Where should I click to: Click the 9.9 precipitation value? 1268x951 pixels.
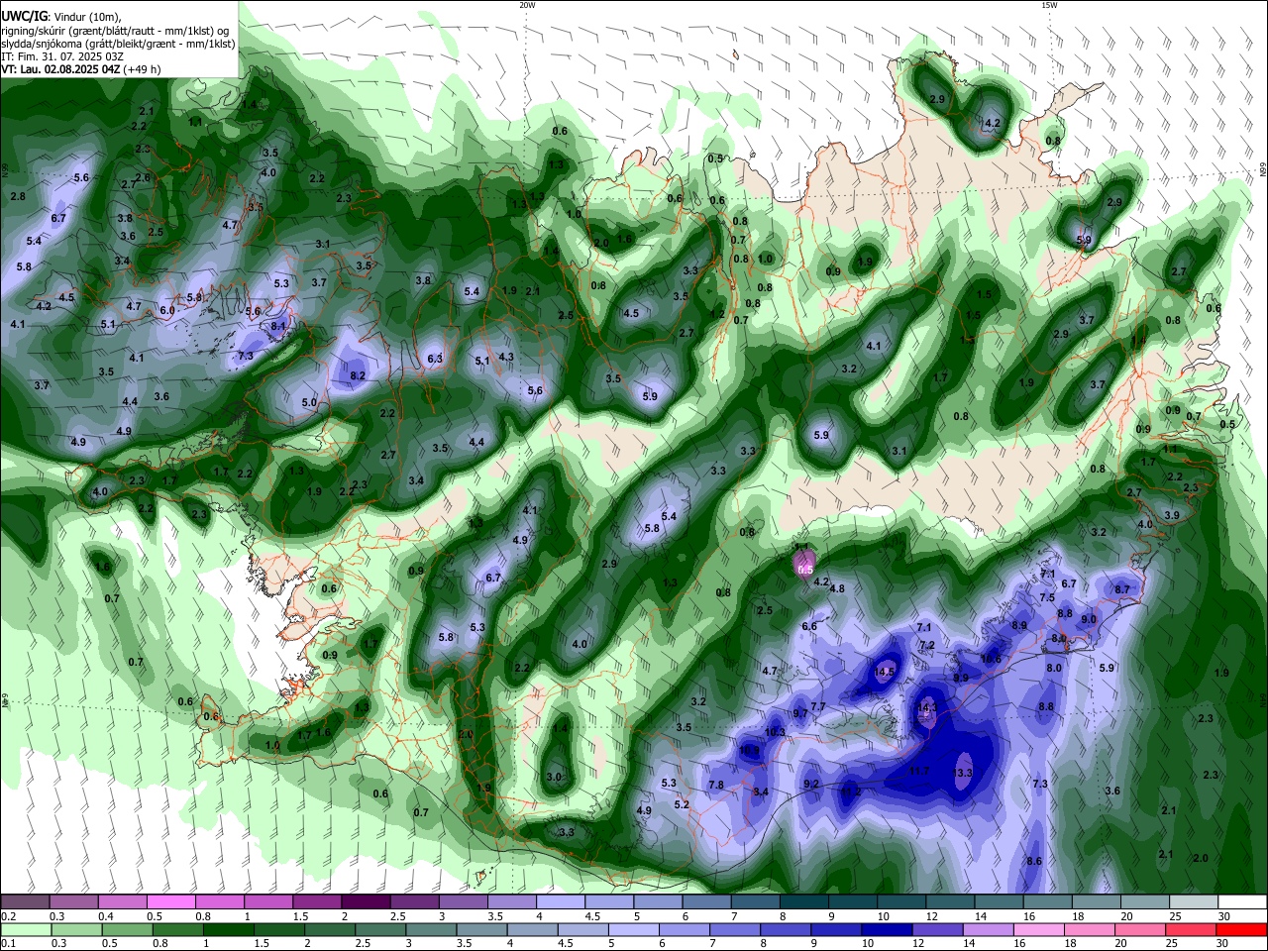click(x=961, y=678)
